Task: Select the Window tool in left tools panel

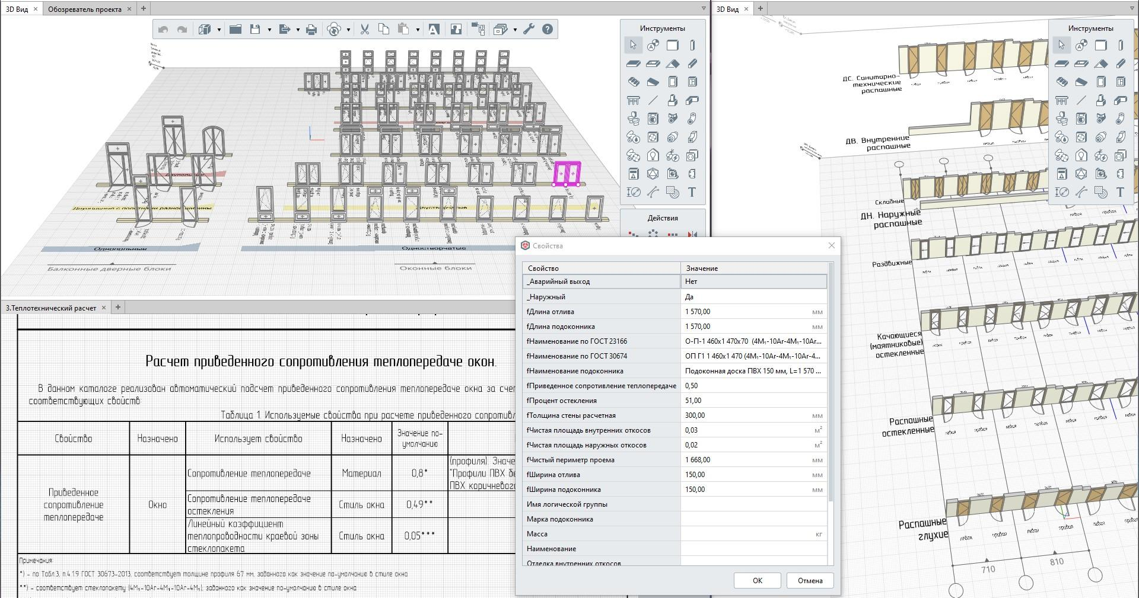Action: coord(692,82)
